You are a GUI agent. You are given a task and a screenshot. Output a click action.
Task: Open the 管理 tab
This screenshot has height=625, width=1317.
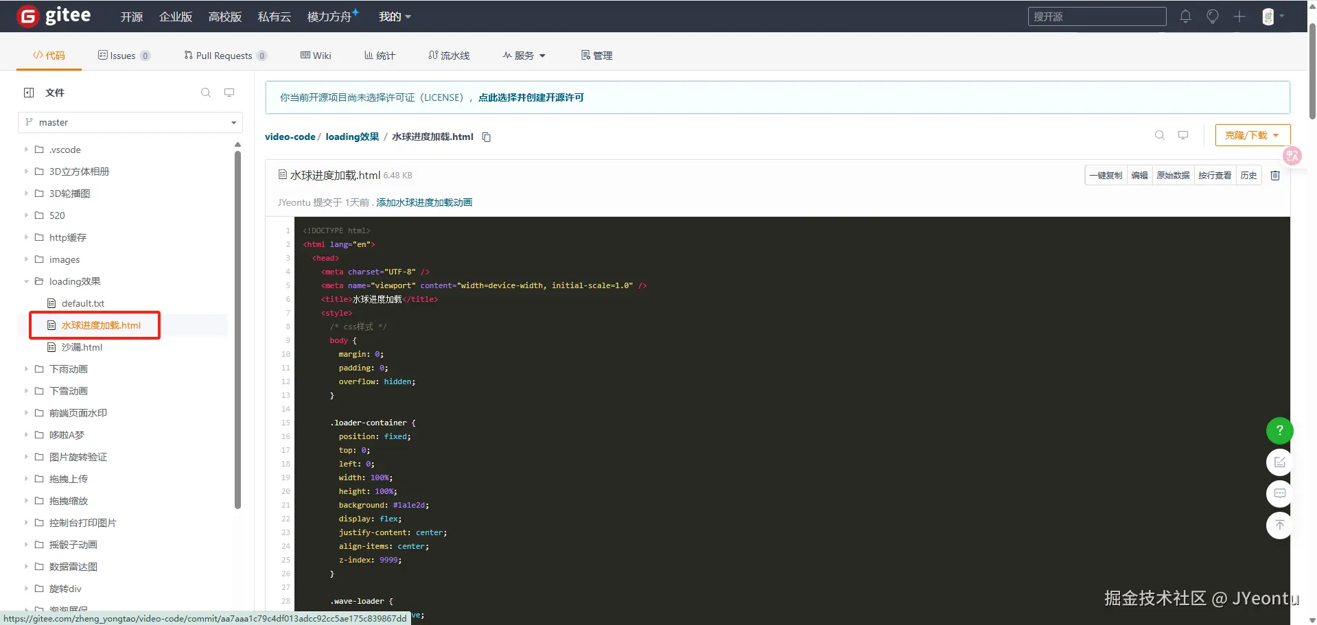[x=596, y=56]
